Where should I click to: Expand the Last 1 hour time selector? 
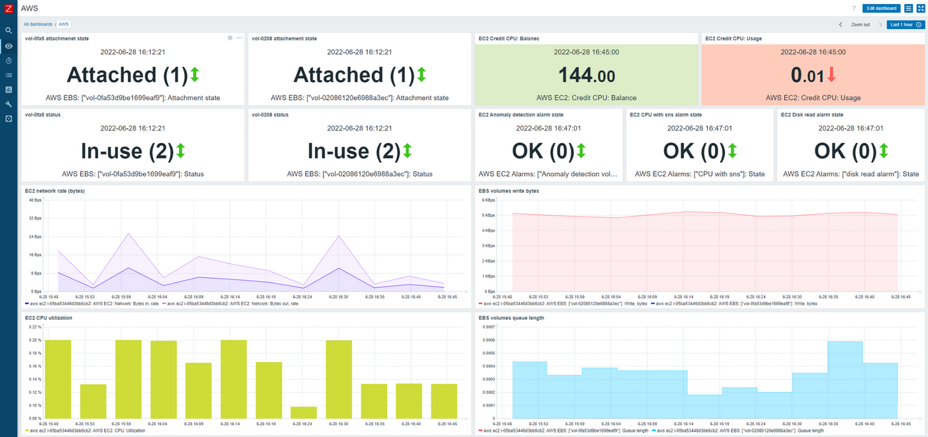tap(905, 24)
